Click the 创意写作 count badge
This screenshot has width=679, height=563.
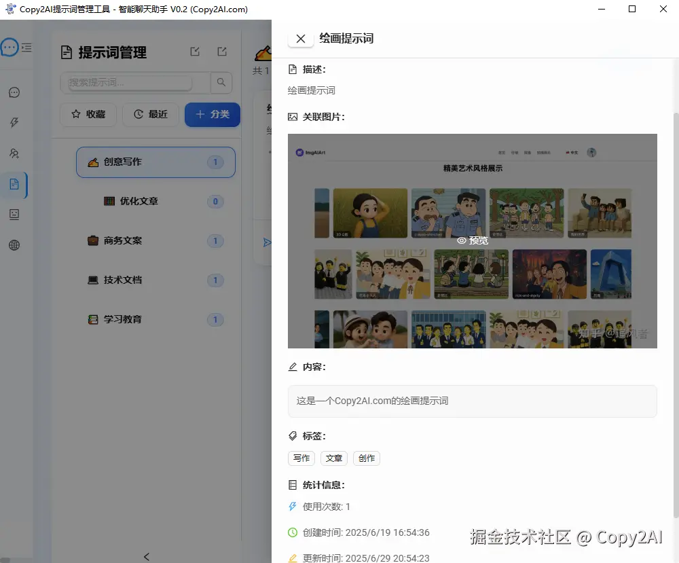(x=215, y=162)
